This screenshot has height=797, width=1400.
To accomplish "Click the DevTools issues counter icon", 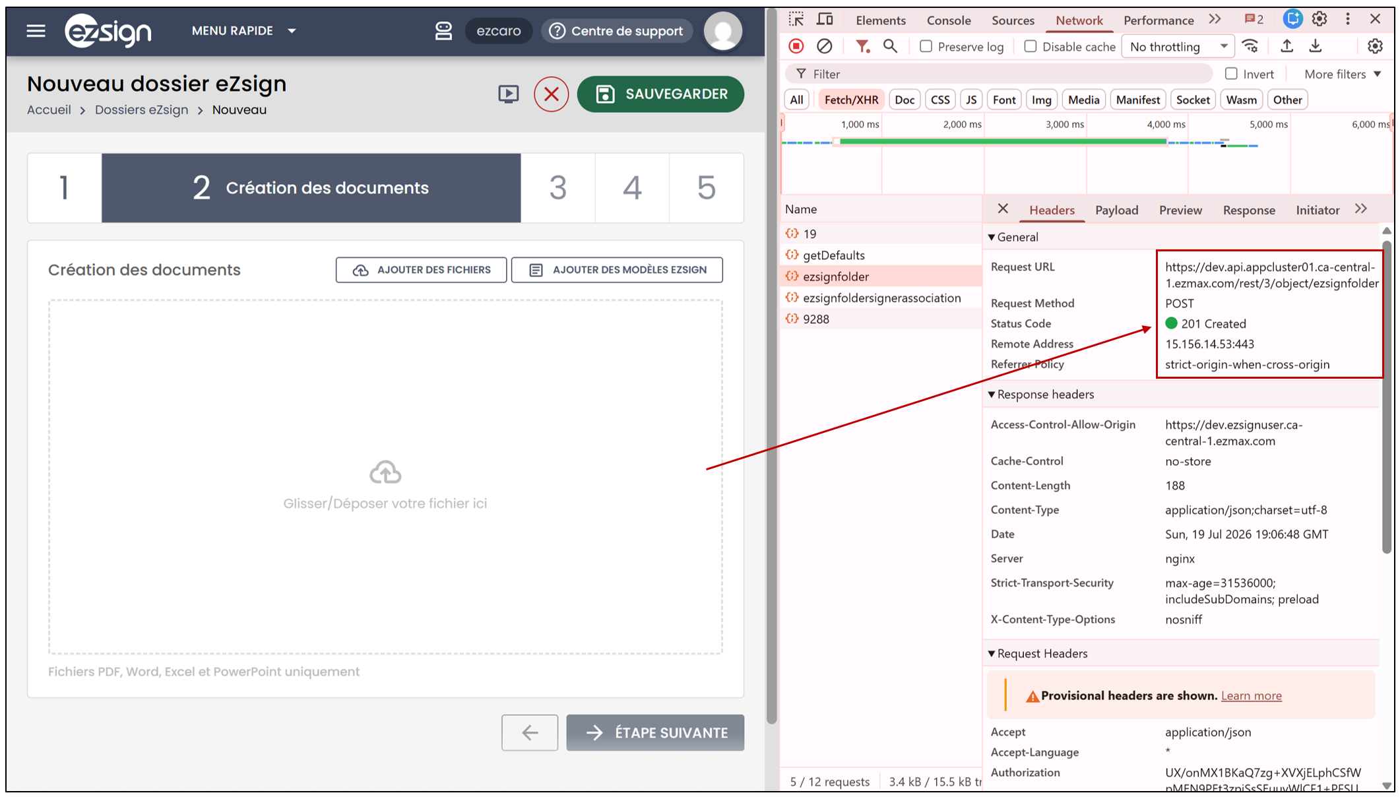I will pos(1254,20).
